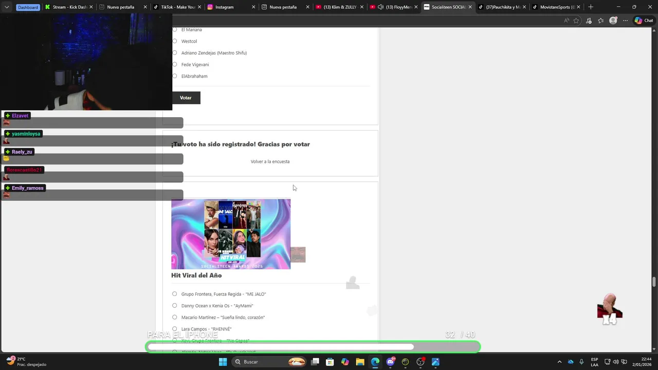
Task: Select the Westcol radio option
Action: (x=175, y=41)
